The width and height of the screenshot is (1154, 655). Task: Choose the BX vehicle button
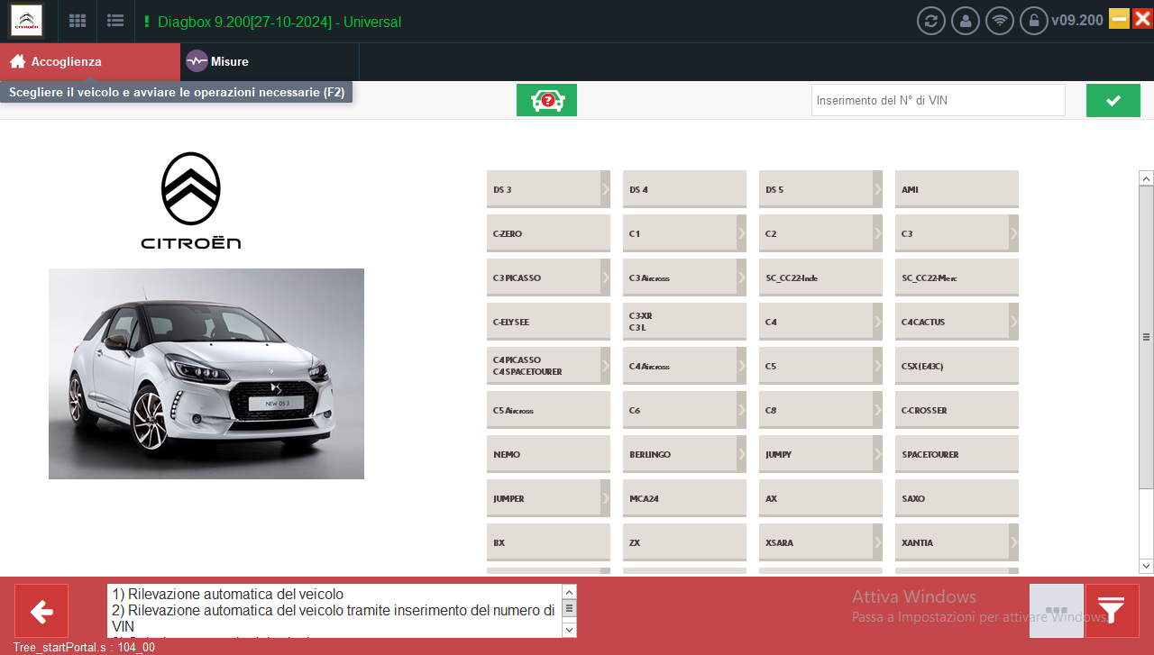pyautogui.click(x=548, y=542)
